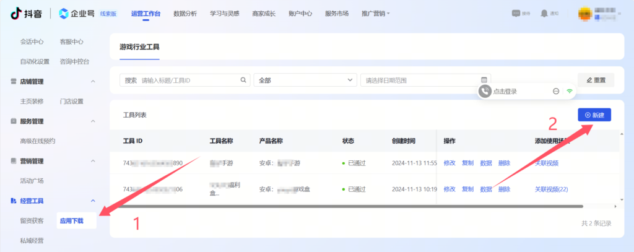Select 账户中心 in top navigation
Image resolution: width=634 pixels, height=252 pixels.
300,14
